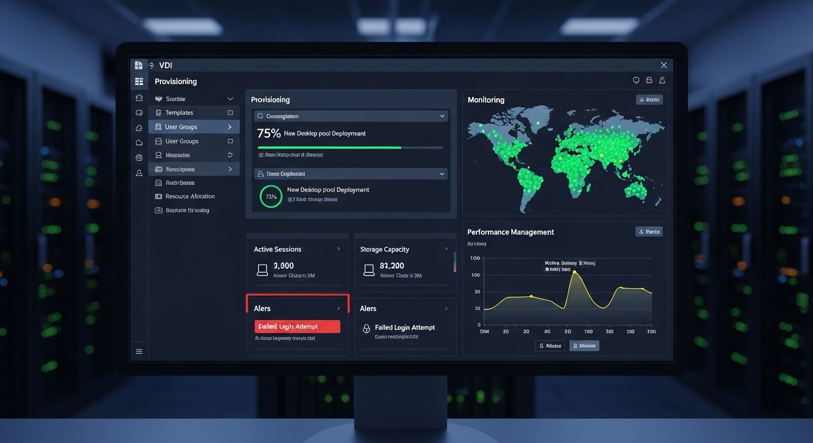Open the arrow on the red-outlined Alers card
The width and height of the screenshot is (813, 443).
pos(338,309)
